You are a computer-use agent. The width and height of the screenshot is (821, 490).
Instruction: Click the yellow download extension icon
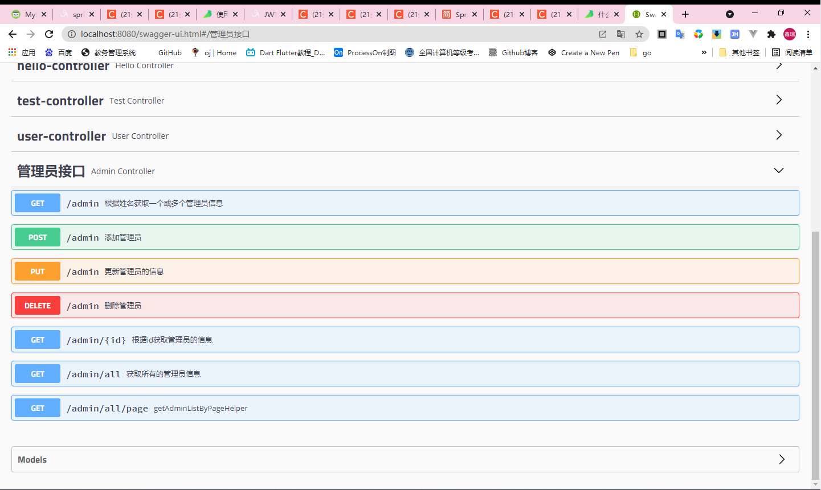(x=717, y=34)
